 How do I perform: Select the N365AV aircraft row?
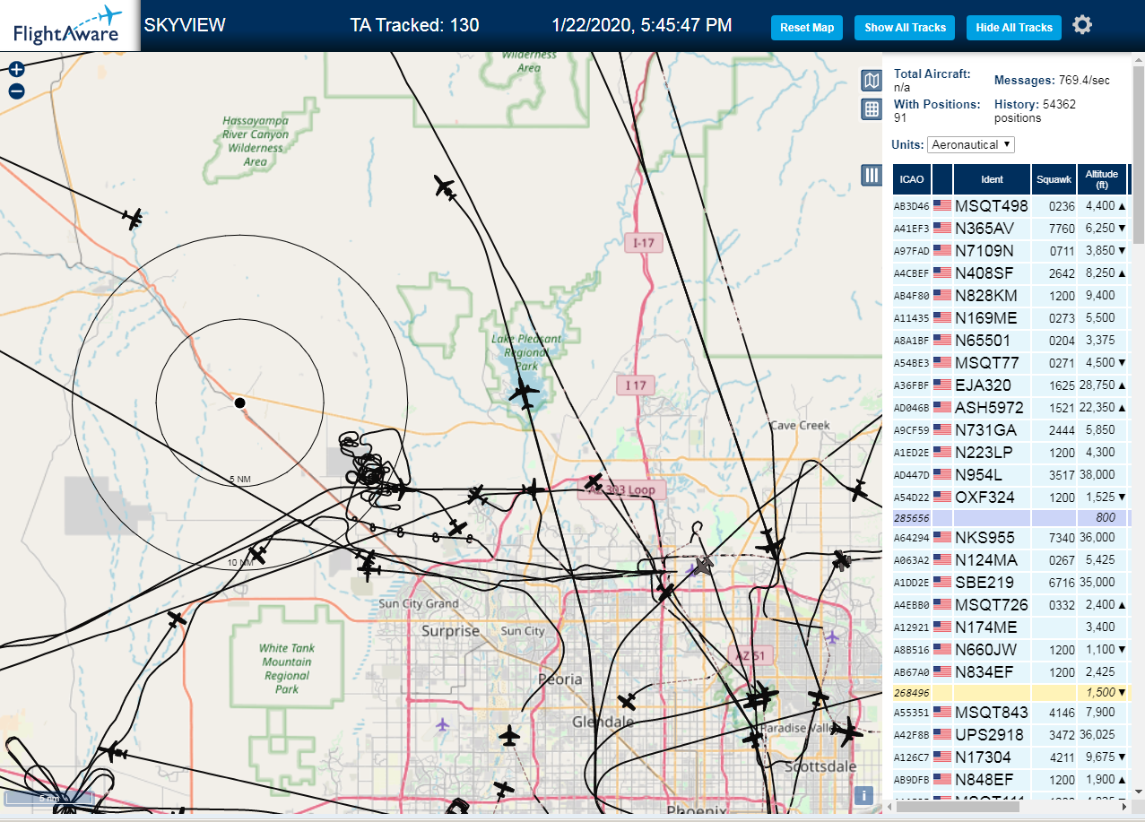tap(1011, 228)
